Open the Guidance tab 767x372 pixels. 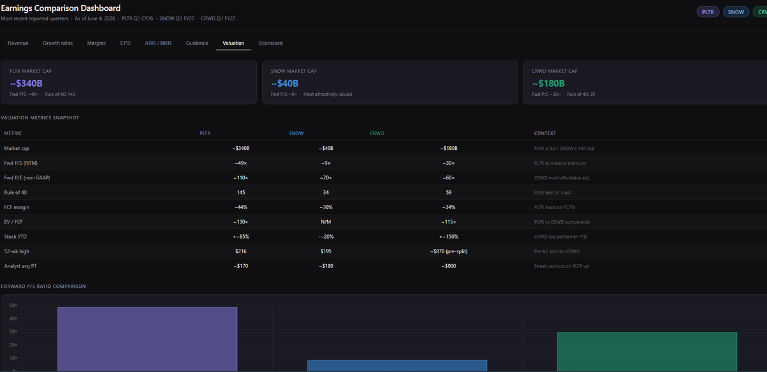pos(197,43)
